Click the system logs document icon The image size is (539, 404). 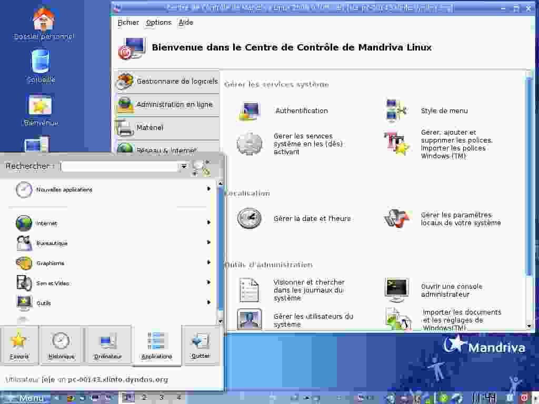pos(249,290)
